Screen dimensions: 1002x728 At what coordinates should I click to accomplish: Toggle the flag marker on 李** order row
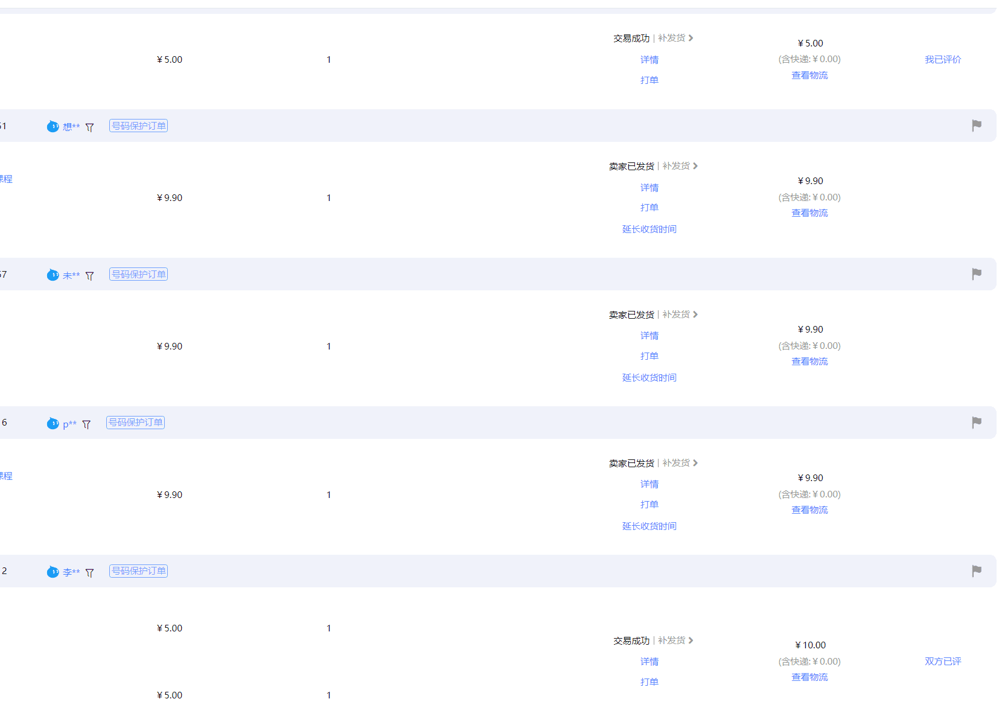(x=977, y=571)
